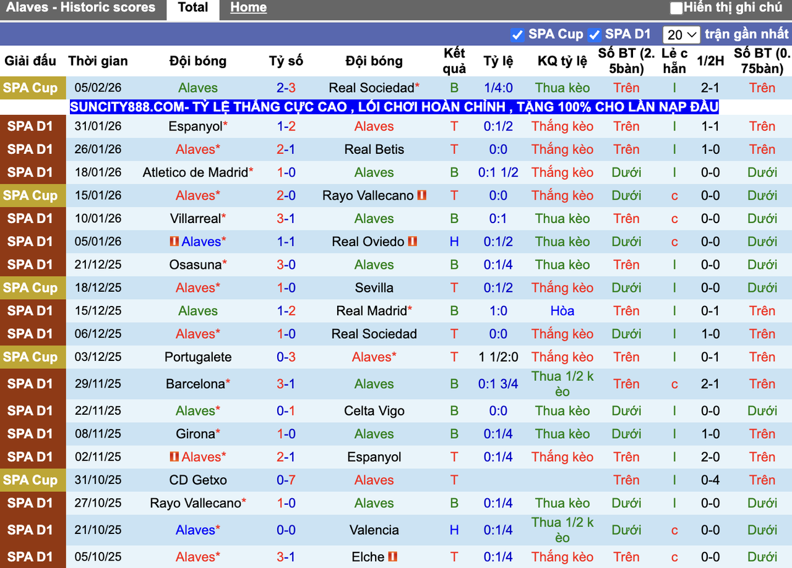The width and height of the screenshot is (792, 568).
Task: Click the 3-1 score for Barcelona match
Action: tap(286, 384)
